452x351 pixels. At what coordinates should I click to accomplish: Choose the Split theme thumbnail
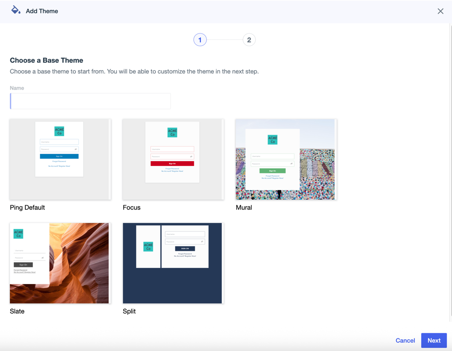173,263
